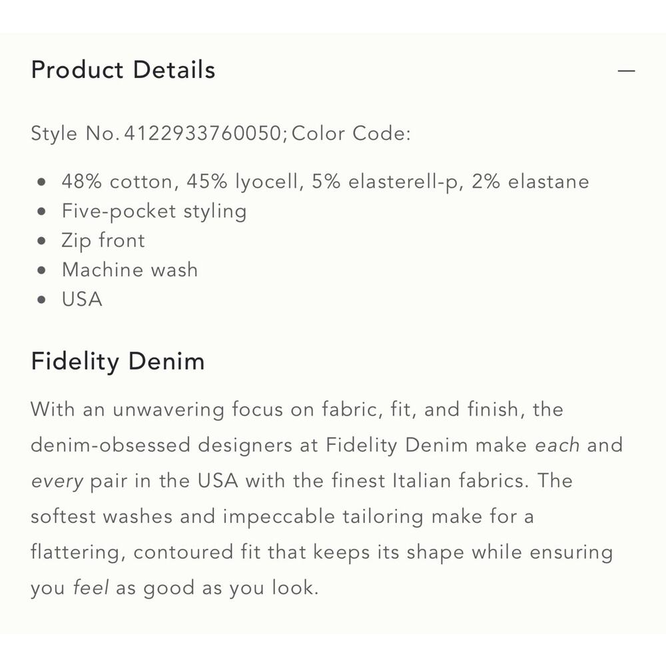Click the Machine wash care instruction
Viewport: 666px width, 666px height.
click(x=130, y=270)
